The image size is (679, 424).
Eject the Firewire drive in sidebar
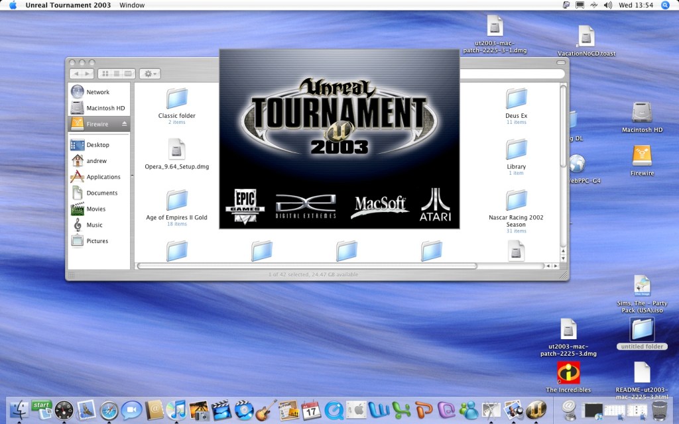pyautogui.click(x=124, y=124)
